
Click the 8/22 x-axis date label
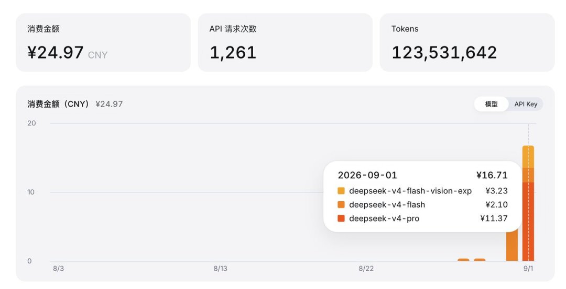coord(366,269)
